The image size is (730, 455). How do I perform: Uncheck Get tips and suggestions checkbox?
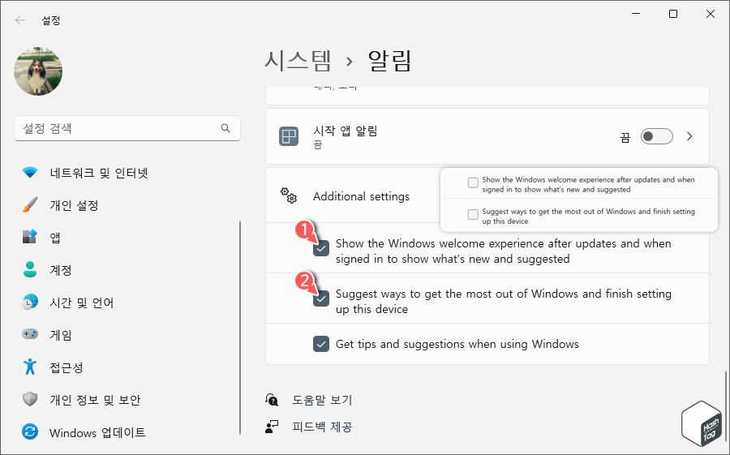pyautogui.click(x=321, y=344)
